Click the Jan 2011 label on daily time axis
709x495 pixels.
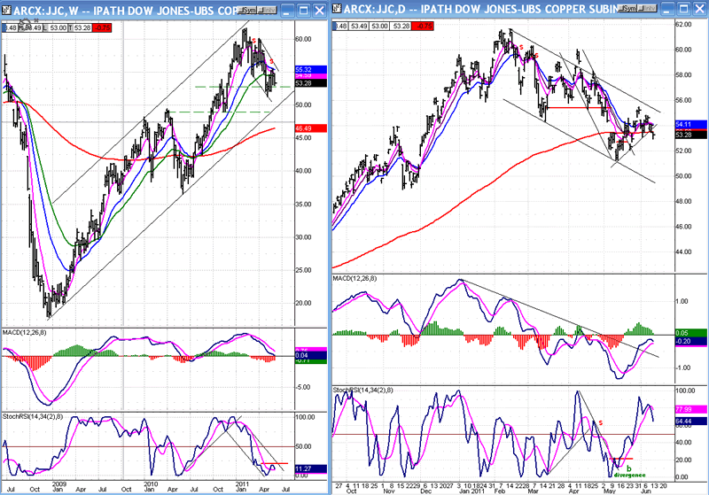(x=471, y=491)
